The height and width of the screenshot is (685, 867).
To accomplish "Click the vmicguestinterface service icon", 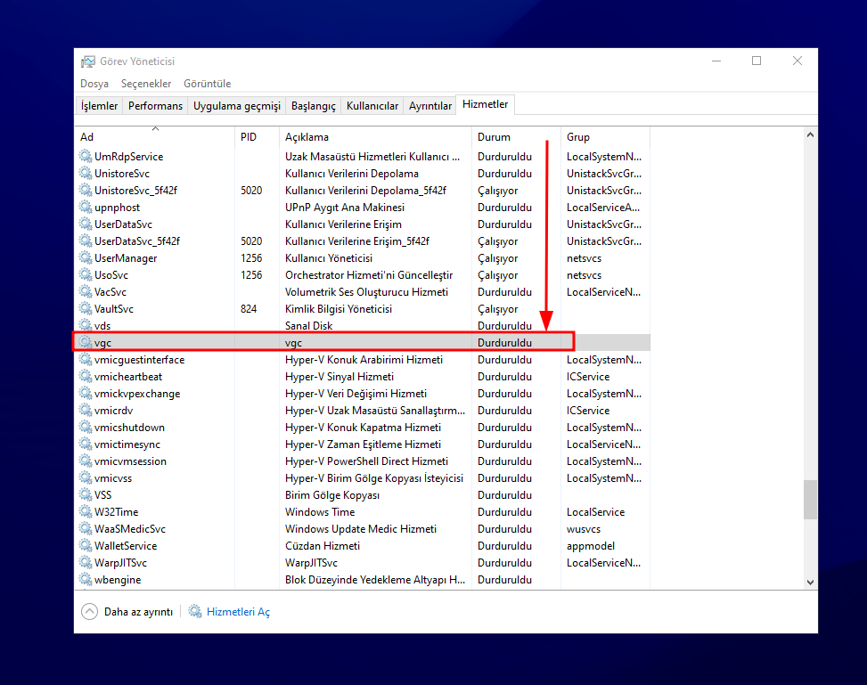I will point(86,359).
